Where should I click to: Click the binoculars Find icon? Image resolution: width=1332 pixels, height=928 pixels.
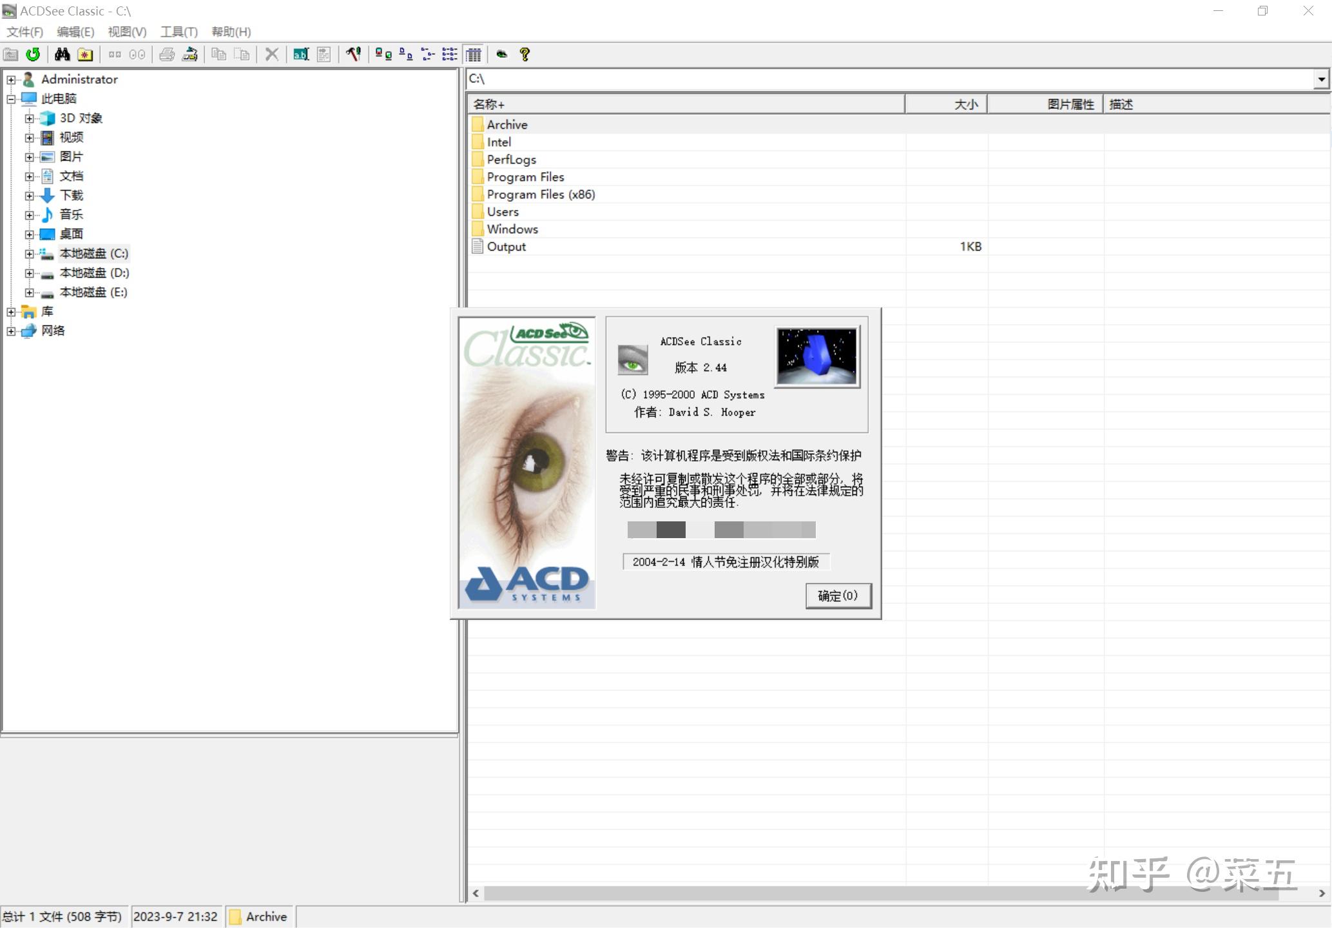[62, 55]
